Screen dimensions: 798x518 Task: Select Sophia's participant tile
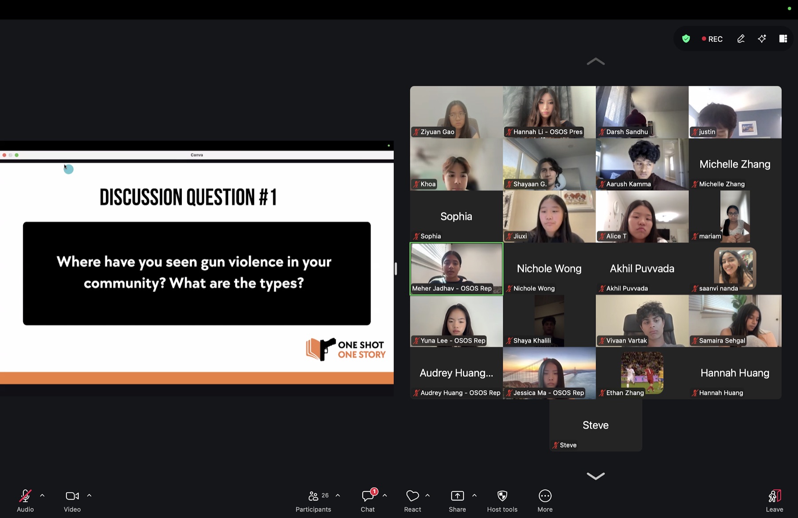pos(456,217)
